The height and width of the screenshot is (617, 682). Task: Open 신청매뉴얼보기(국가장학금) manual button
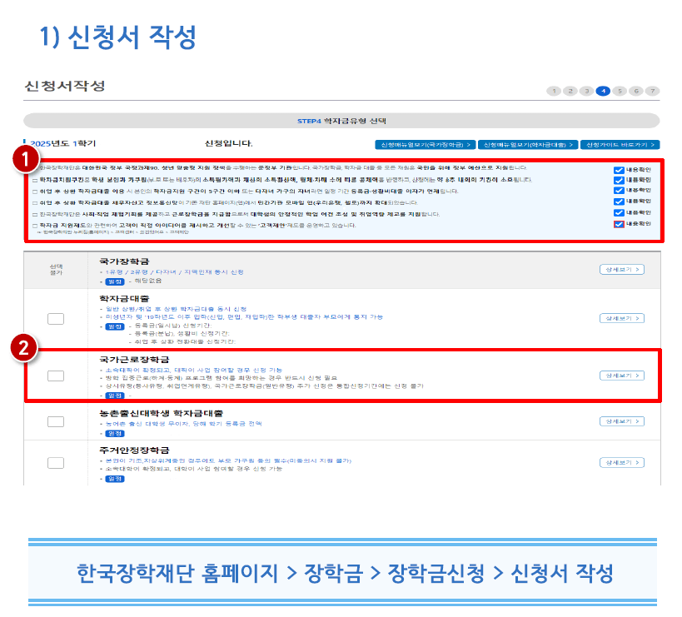[x=426, y=145]
